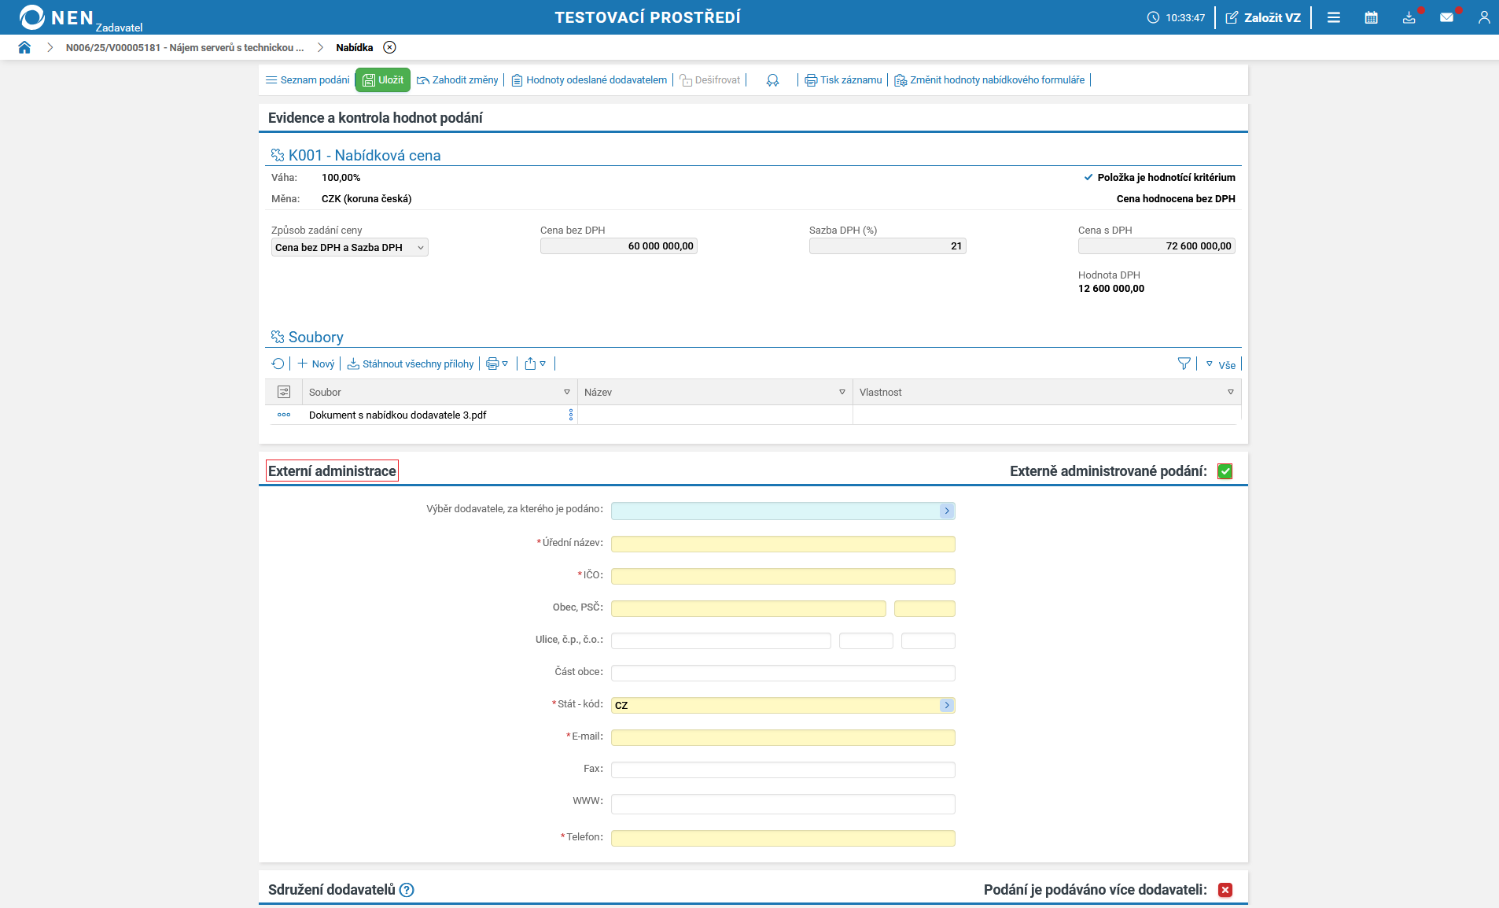Click the green Uložit button
The height and width of the screenshot is (908, 1499).
(383, 79)
